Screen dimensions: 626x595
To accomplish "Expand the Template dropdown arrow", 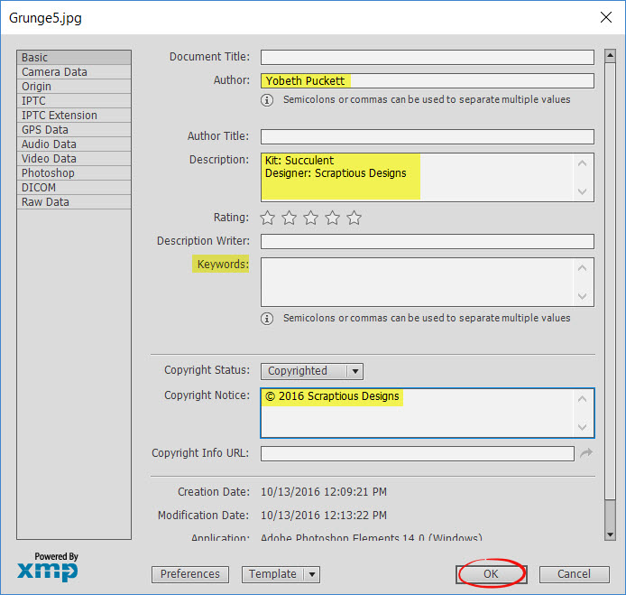I will click(x=312, y=574).
